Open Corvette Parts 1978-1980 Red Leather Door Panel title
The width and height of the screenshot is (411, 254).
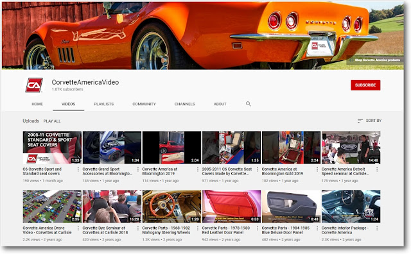tap(226, 230)
